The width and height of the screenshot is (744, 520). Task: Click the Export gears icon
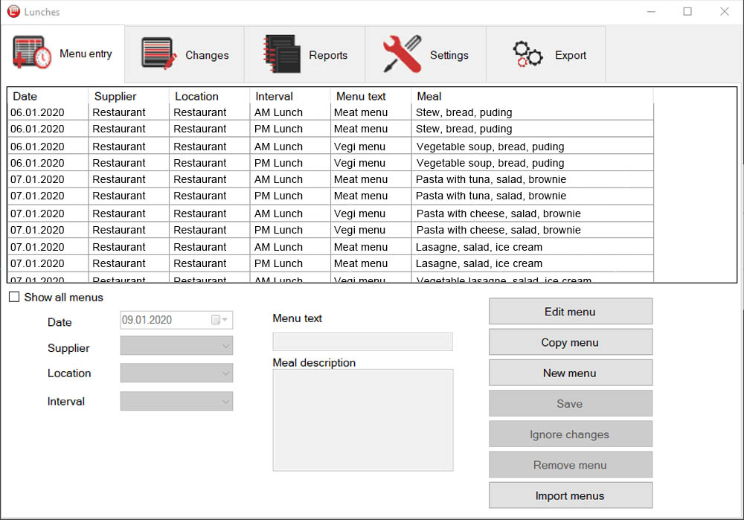pos(527,54)
